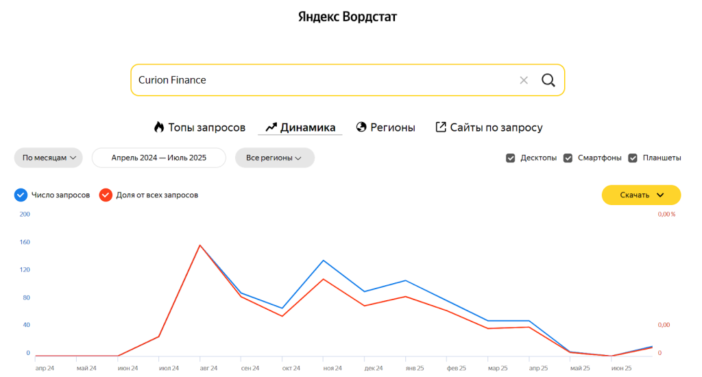702x377 pixels.
Task: Open the Сайты по запросу link
Action: 496,127
